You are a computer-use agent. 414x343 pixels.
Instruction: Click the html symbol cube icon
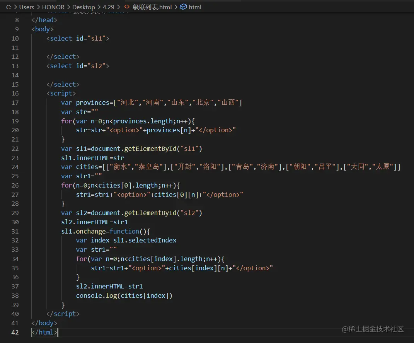(x=183, y=7)
